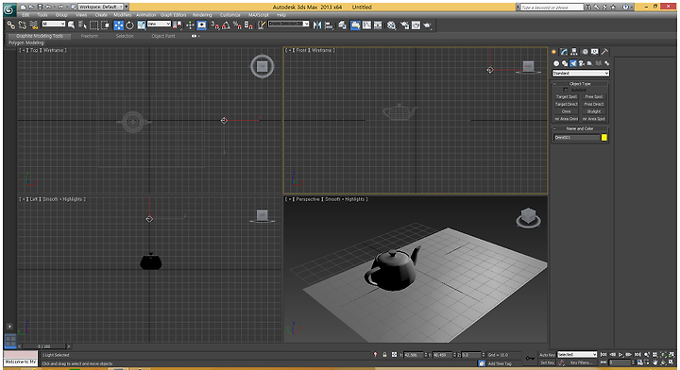Switch to the Object Paint ribbon tab
Image resolution: width=680 pixels, height=370 pixels.
click(x=163, y=36)
